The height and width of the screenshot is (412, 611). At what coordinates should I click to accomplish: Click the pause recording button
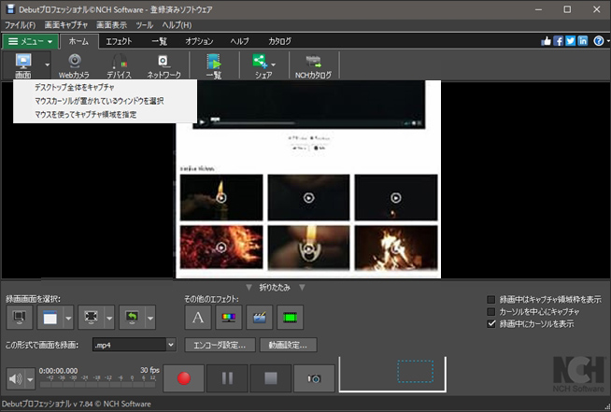coord(227,378)
